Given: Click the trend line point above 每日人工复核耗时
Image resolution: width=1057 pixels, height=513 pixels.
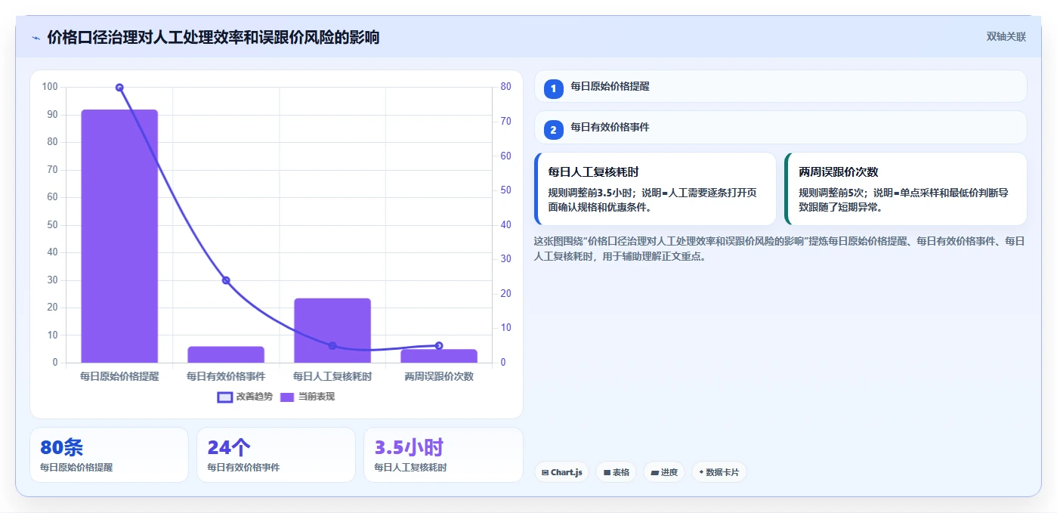Looking at the screenshot, I should (332, 345).
